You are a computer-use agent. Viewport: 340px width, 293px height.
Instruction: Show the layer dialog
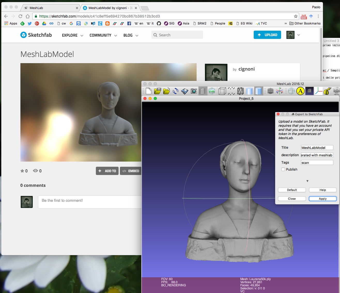[x=202, y=91]
